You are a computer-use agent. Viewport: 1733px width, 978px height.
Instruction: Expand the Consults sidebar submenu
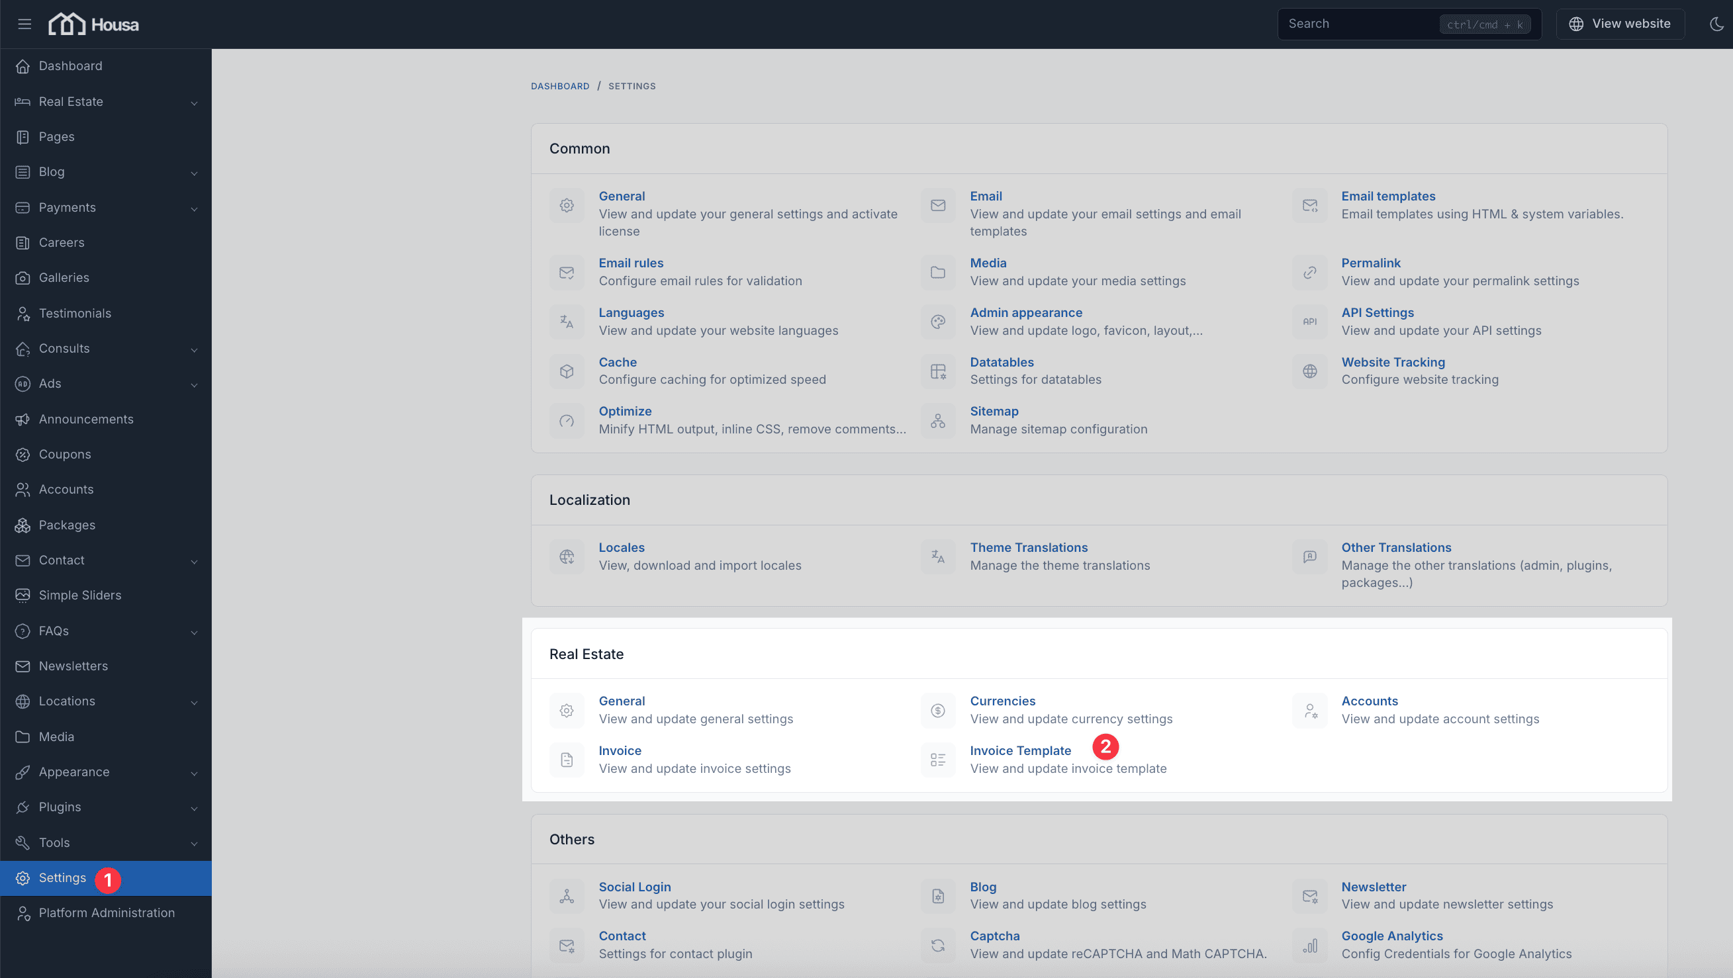pyautogui.click(x=106, y=349)
